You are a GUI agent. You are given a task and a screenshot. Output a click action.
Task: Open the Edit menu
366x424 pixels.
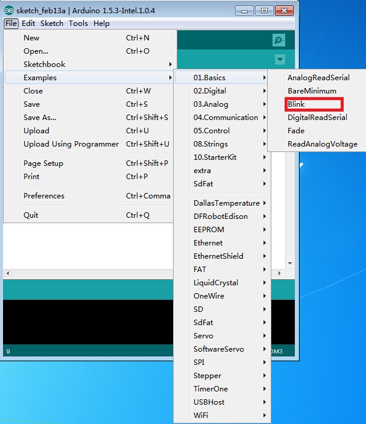click(x=28, y=24)
